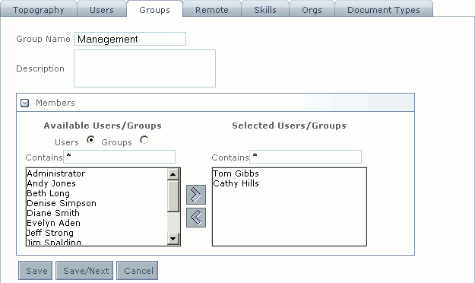Click the available users Contains filter field
Image resolution: width=475 pixels, height=283 pixels.
click(119, 157)
